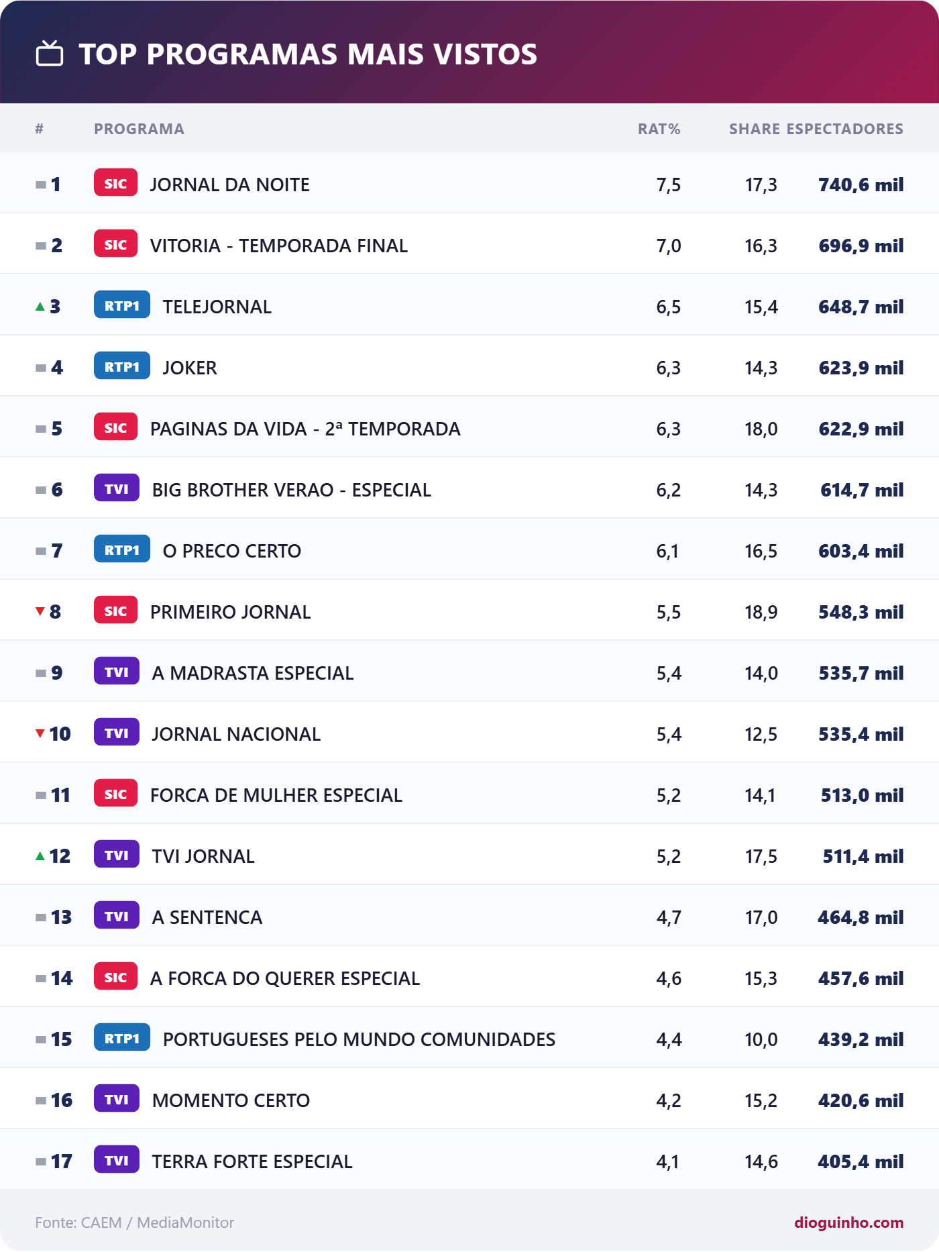Click the SIC badge next to Jornal da Noite

[115, 183]
